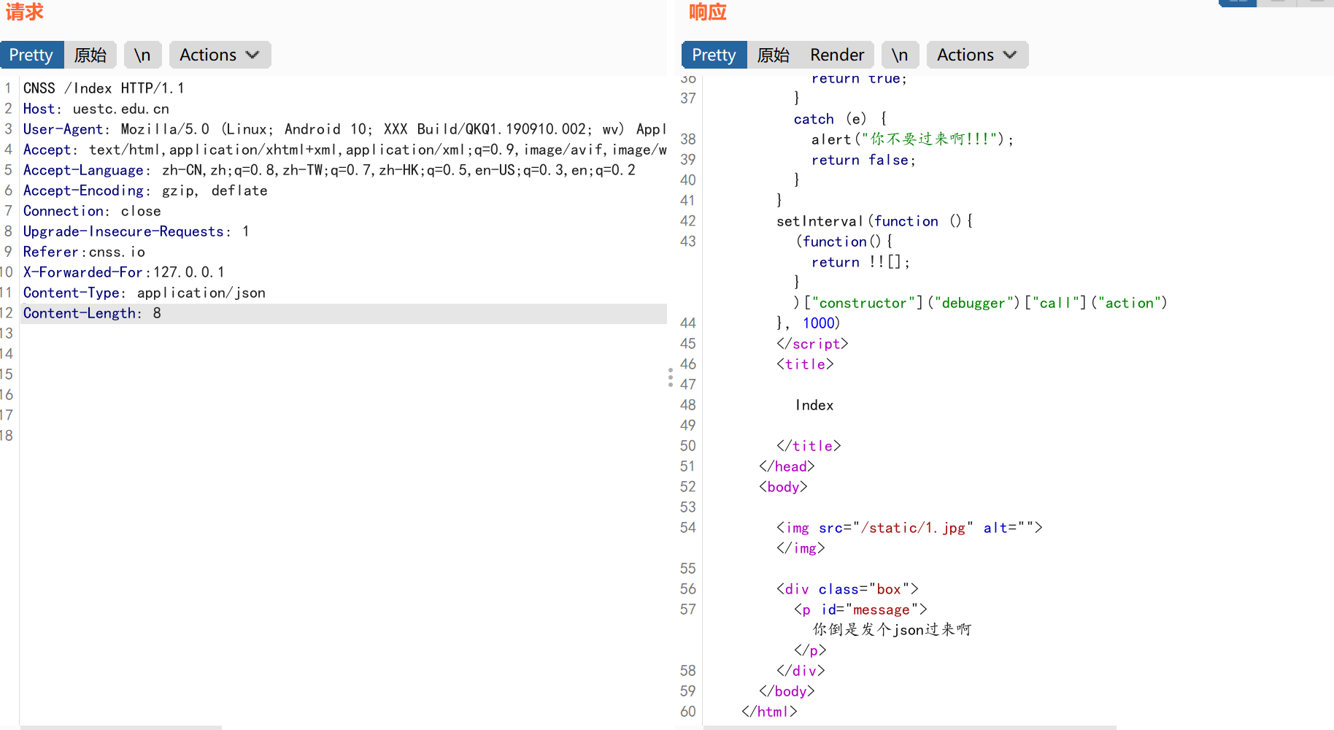Click the closing </title> tag
Screen dimensions: 1334x730
point(809,446)
